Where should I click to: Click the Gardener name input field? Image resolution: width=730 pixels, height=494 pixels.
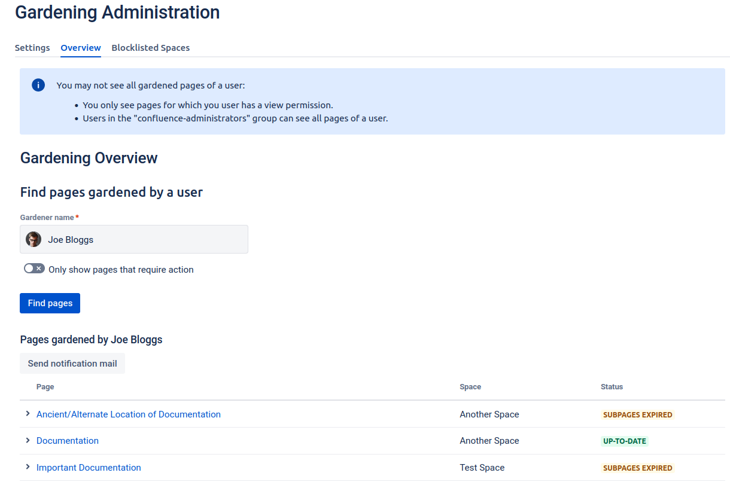[144, 240]
